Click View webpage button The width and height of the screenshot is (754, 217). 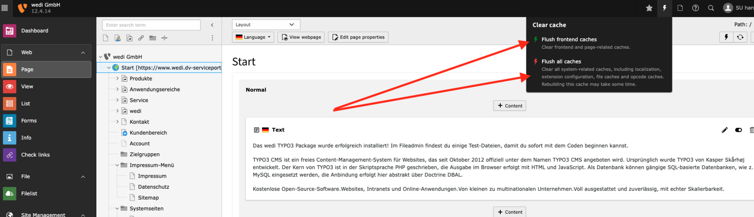(x=301, y=37)
